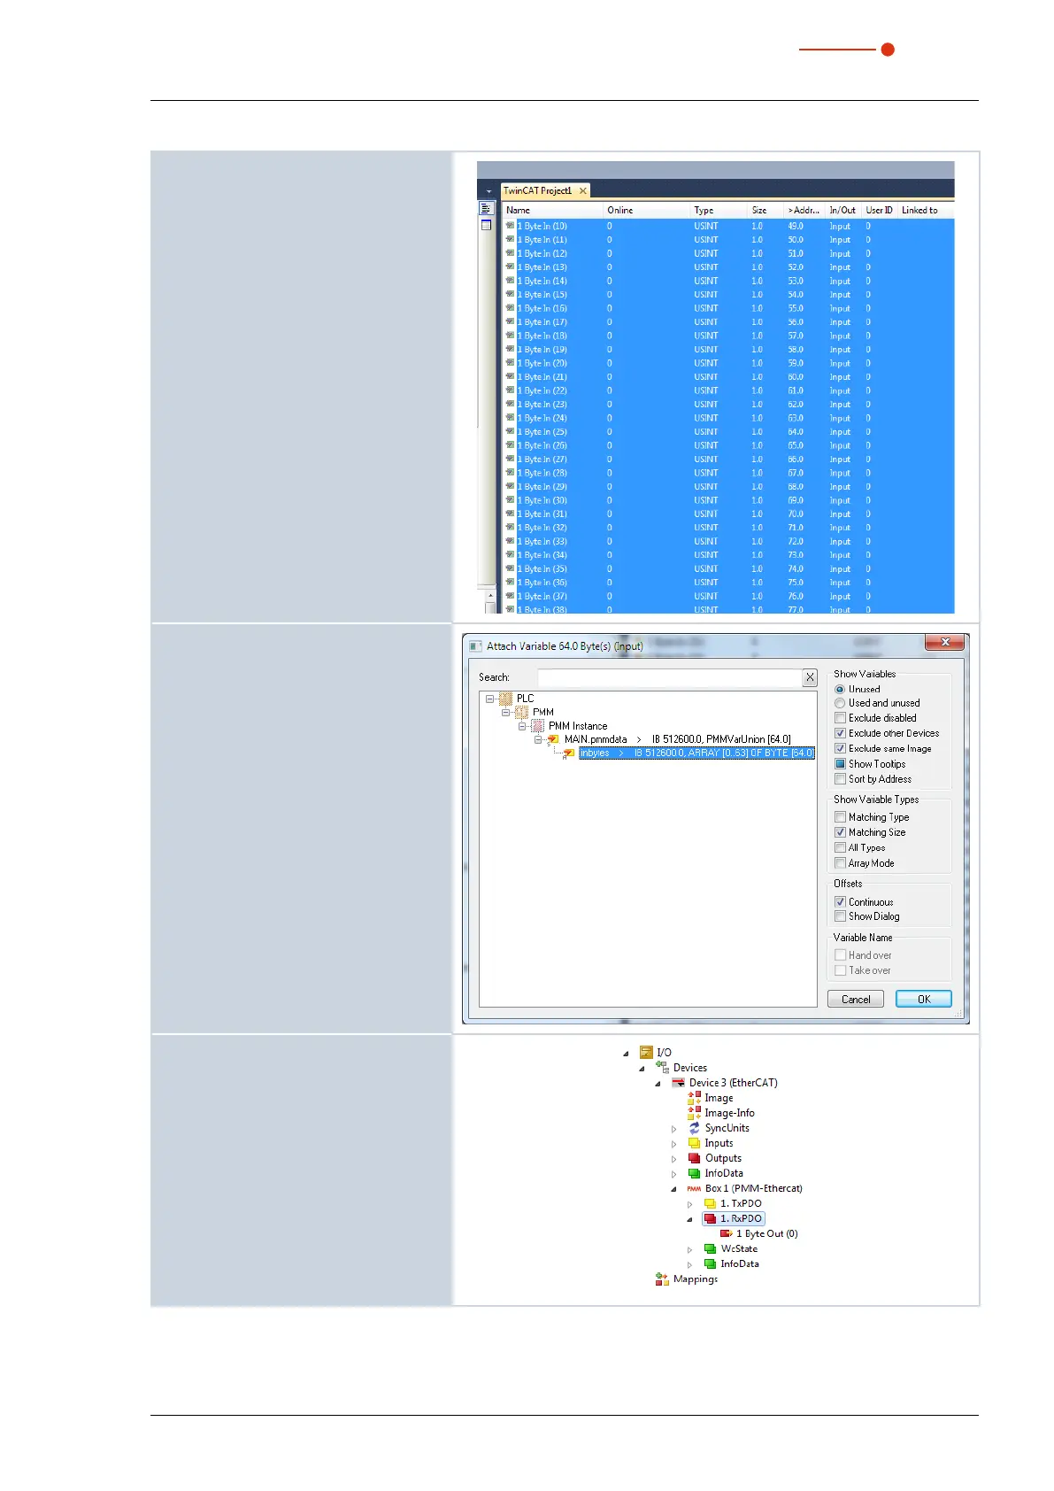Collapse the 1. RxPDO node
The height and width of the screenshot is (1491, 1054).
click(x=689, y=1219)
